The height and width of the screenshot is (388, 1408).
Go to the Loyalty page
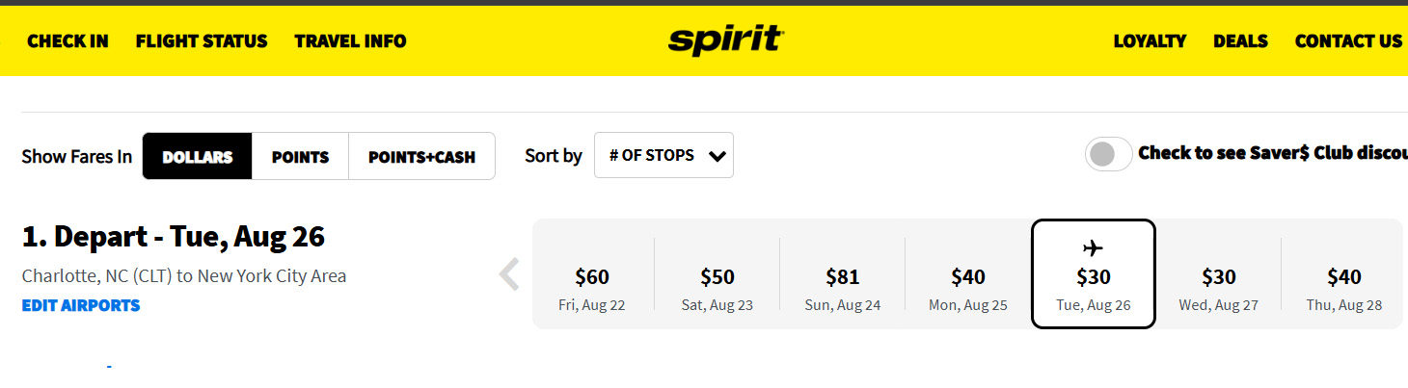1150,40
